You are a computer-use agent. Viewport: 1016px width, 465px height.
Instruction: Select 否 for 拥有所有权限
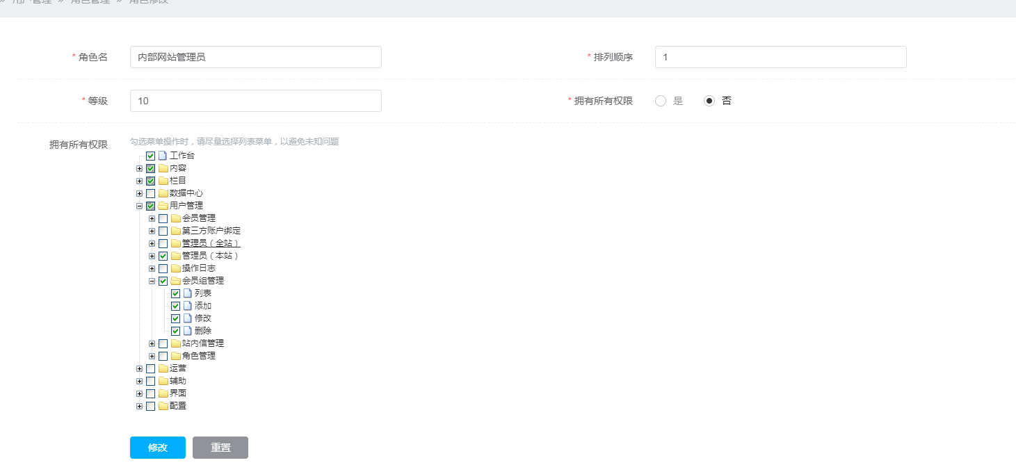[709, 101]
